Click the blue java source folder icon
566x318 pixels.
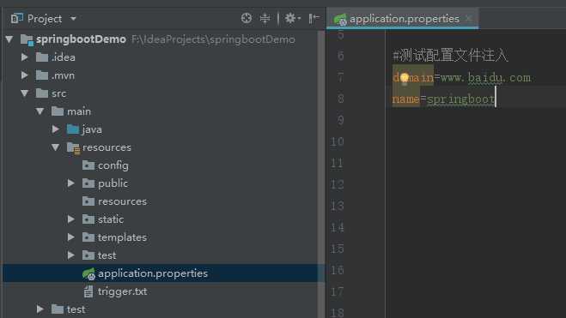click(73, 129)
